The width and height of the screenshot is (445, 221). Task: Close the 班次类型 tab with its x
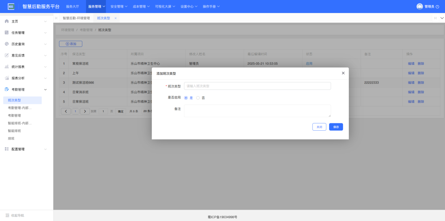pos(116,18)
